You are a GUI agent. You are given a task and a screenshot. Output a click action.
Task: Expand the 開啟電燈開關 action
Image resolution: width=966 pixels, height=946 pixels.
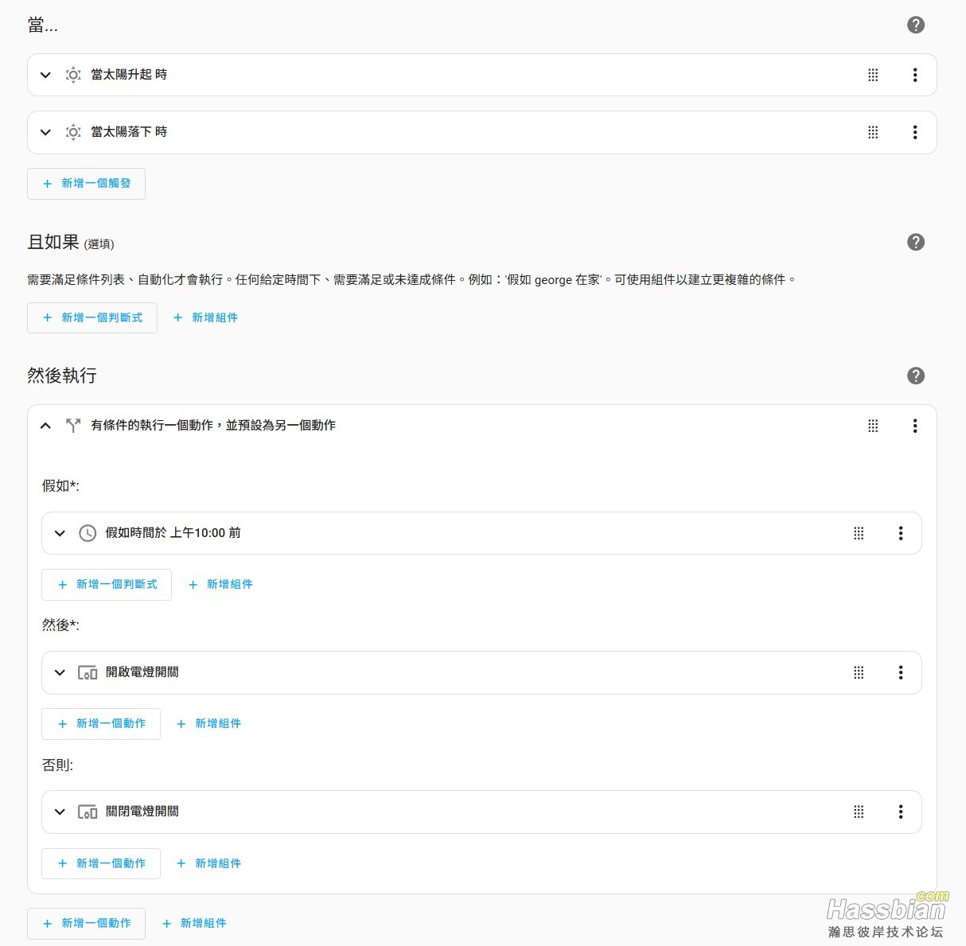(60, 672)
